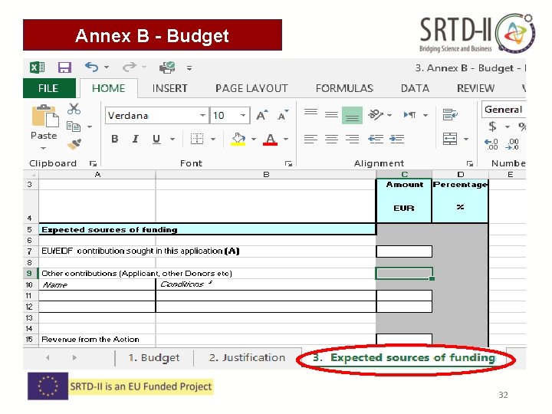
Task: Switch to the '1. Budget' sheet
Action: (x=154, y=358)
